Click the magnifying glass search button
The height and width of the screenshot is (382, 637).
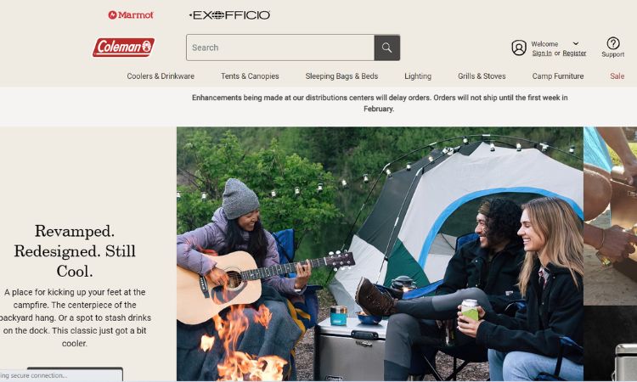pos(387,48)
